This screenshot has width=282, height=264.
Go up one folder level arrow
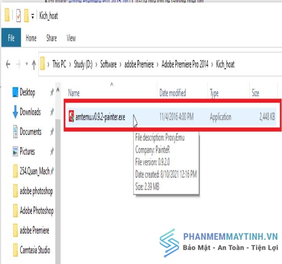coord(34,65)
